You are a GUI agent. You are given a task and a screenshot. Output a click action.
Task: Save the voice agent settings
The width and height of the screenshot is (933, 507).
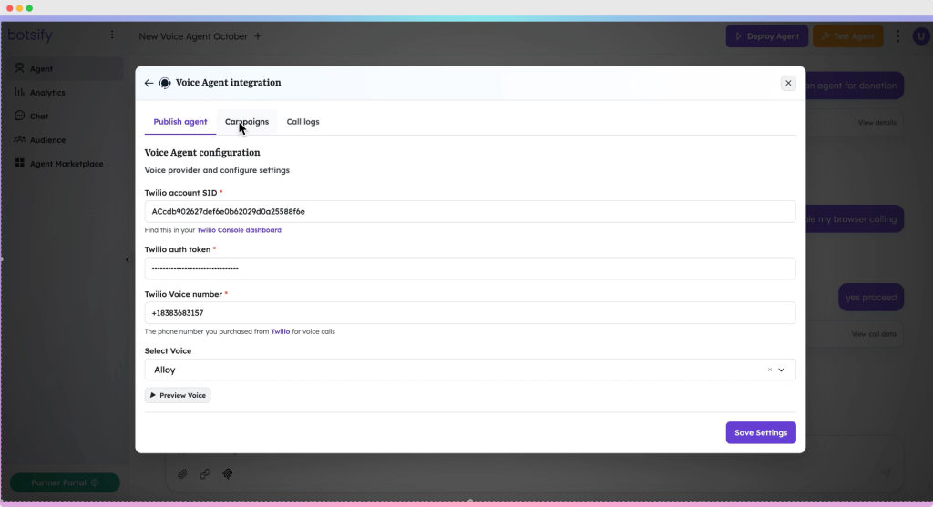(x=761, y=432)
